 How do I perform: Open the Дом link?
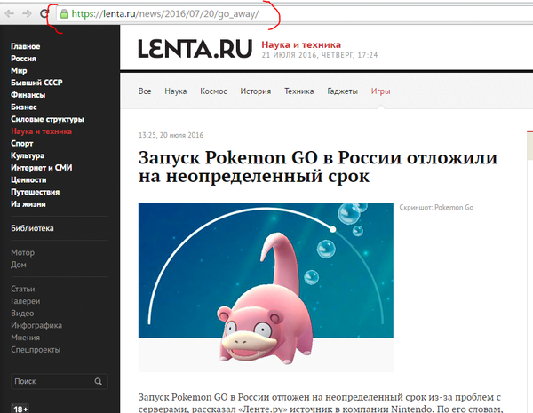pos(19,265)
